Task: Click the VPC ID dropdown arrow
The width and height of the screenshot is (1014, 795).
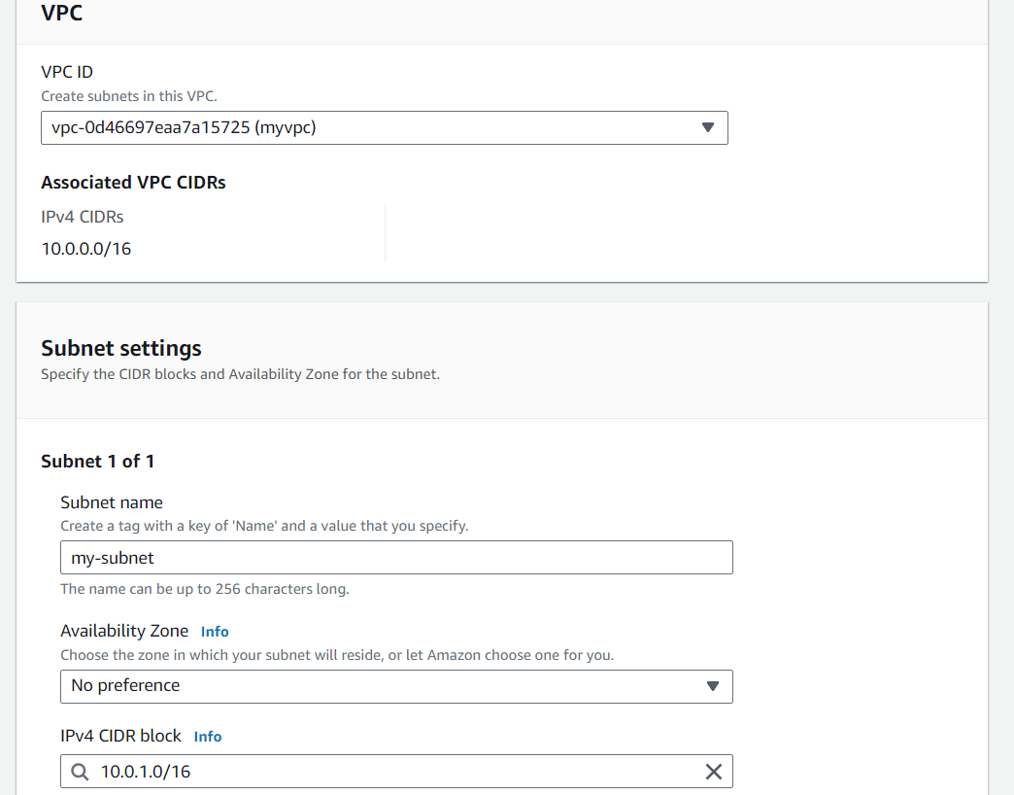Action: click(x=707, y=127)
